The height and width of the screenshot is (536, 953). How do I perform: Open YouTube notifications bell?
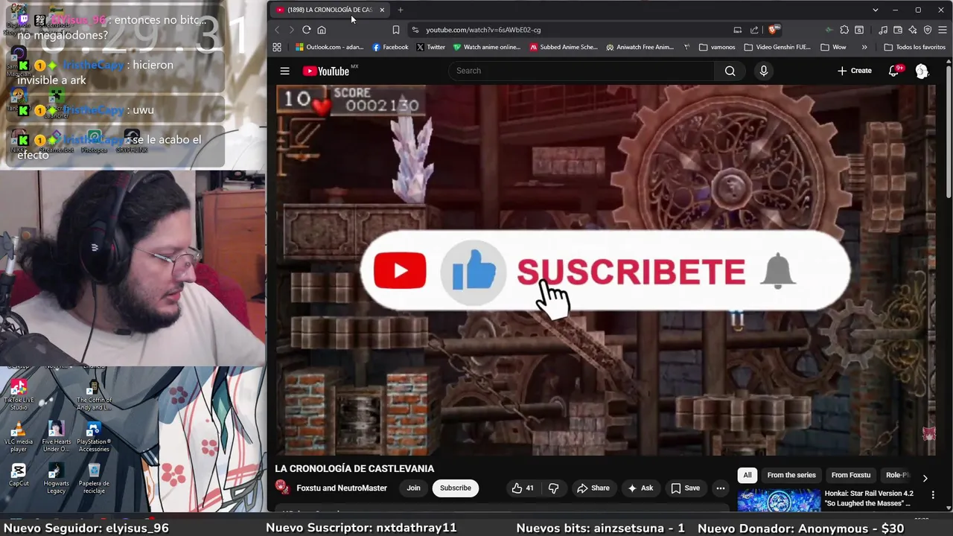click(x=893, y=71)
